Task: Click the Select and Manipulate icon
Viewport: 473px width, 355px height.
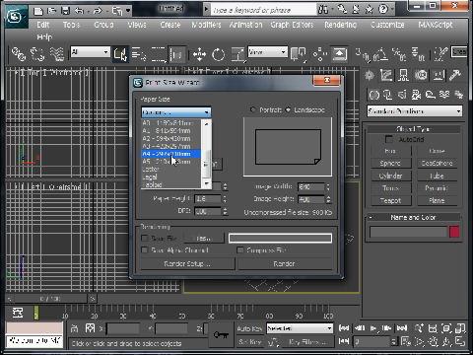Action: tap(320, 54)
